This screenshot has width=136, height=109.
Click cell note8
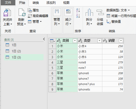coord(90,62)
